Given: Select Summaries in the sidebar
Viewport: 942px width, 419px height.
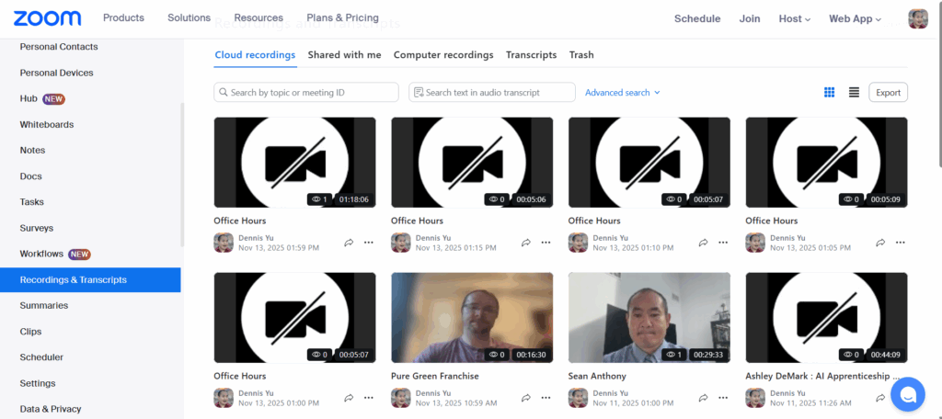Looking at the screenshot, I should (44, 306).
